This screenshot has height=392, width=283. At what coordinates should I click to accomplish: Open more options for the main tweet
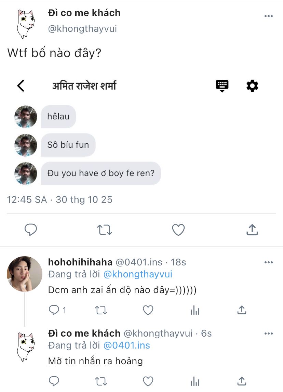tap(269, 16)
